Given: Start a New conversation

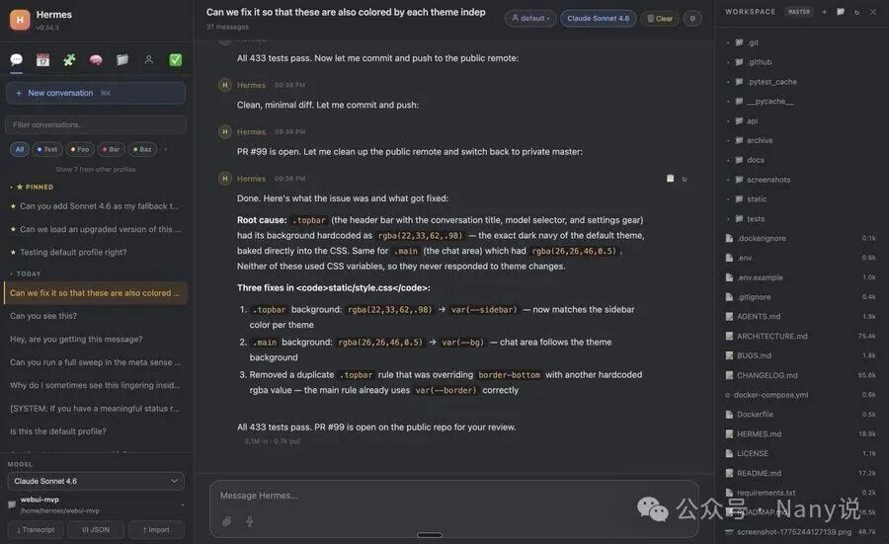Looking at the screenshot, I should coord(95,93).
